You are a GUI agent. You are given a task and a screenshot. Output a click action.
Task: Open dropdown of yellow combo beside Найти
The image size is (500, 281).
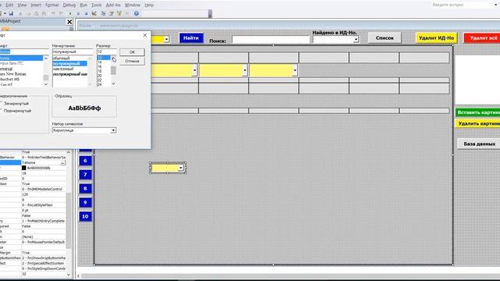[166, 39]
